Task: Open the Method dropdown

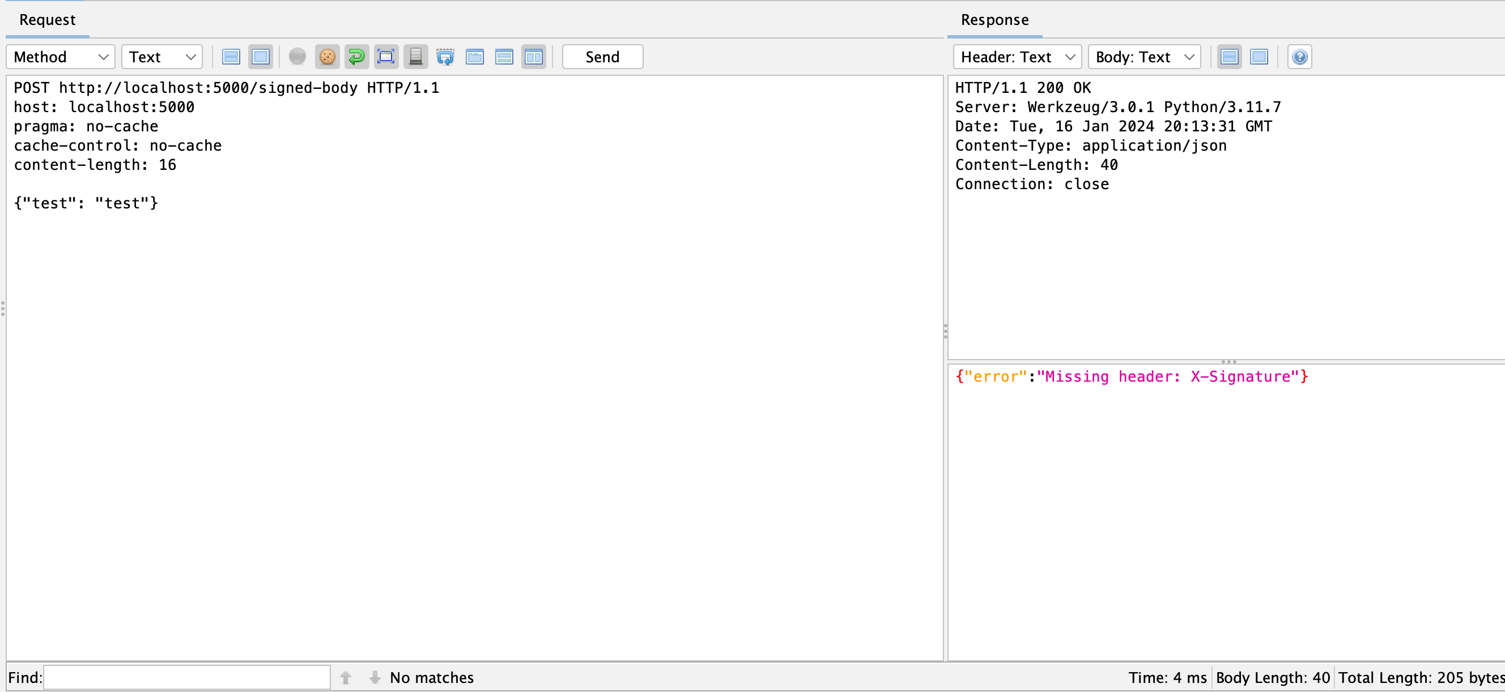Action: [x=61, y=57]
